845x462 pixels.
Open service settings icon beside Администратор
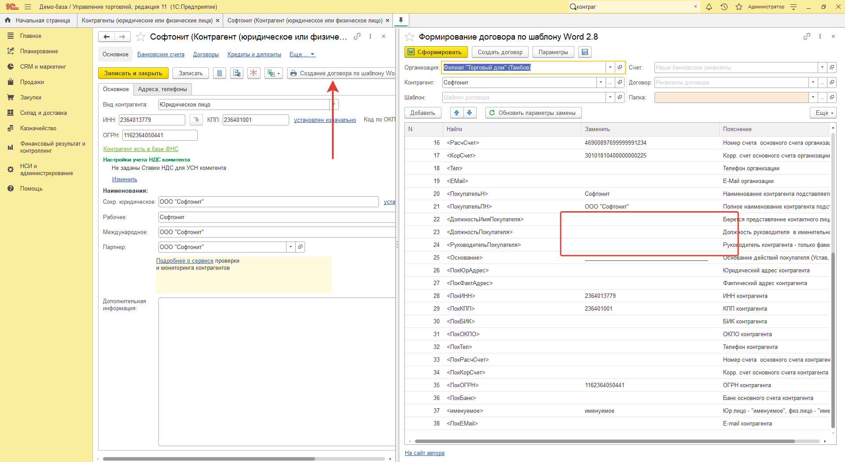(x=794, y=7)
